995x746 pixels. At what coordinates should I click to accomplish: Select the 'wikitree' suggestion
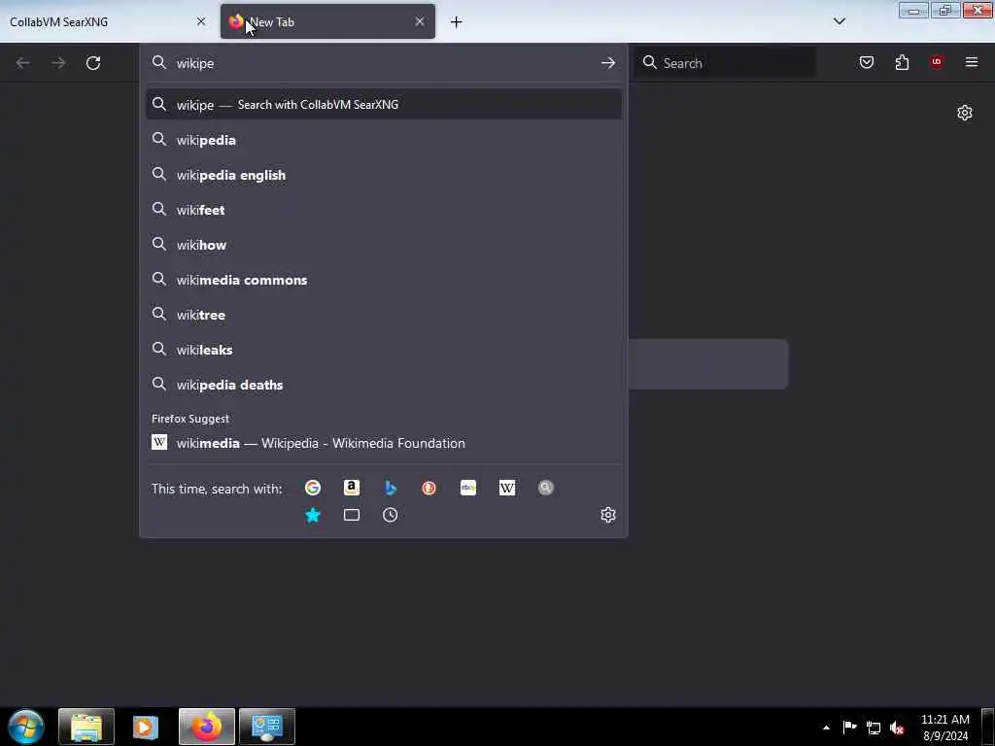383,315
